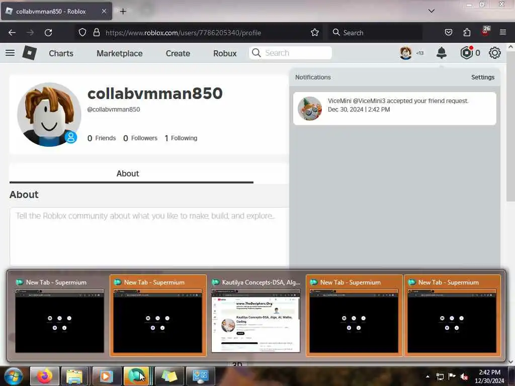Screen dimensions: 515x386
Task: Switch to fifth New Tab - Supermium preview
Action: [x=452, y=316]
